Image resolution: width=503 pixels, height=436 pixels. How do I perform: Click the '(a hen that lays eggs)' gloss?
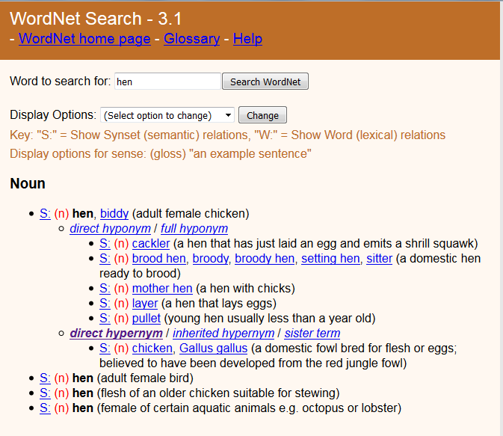tap(219, 304)
